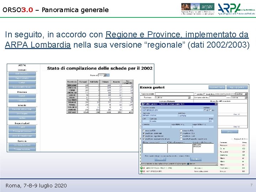Click the red X icon beside APRICA SPA
The width and height of the screenshot is (256, 192).
[144, 168]
